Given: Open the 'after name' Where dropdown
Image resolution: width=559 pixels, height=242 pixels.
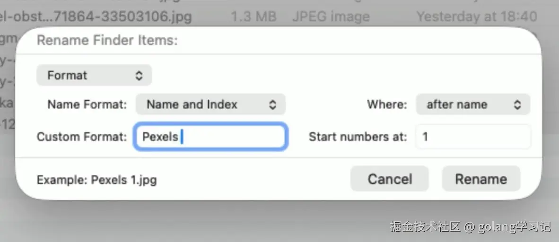Looking at the screenshot, I should 472,104.
